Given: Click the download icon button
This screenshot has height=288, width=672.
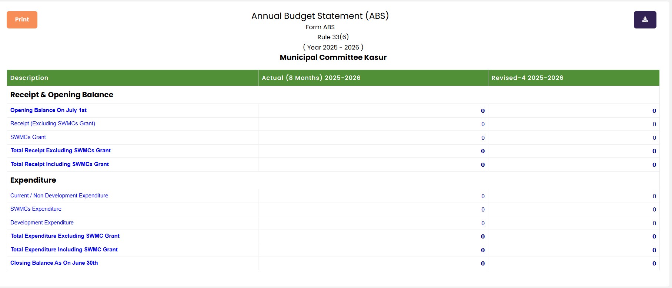Looking at the screenshot, I should [x=645, y=20].
